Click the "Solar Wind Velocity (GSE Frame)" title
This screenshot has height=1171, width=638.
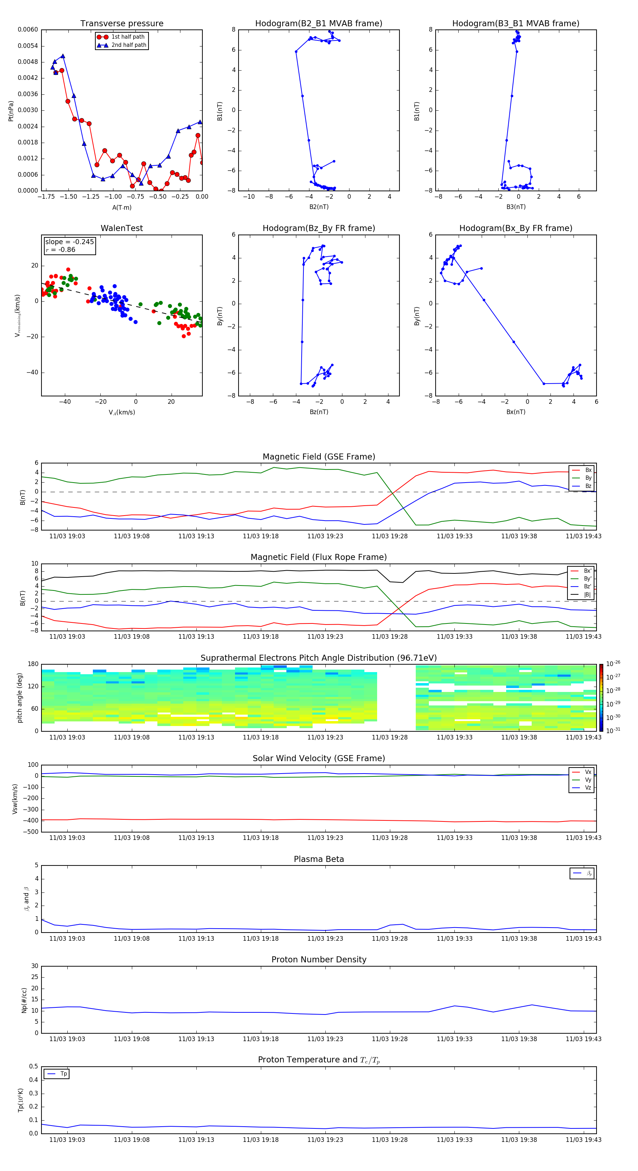[x=319, y=758]
